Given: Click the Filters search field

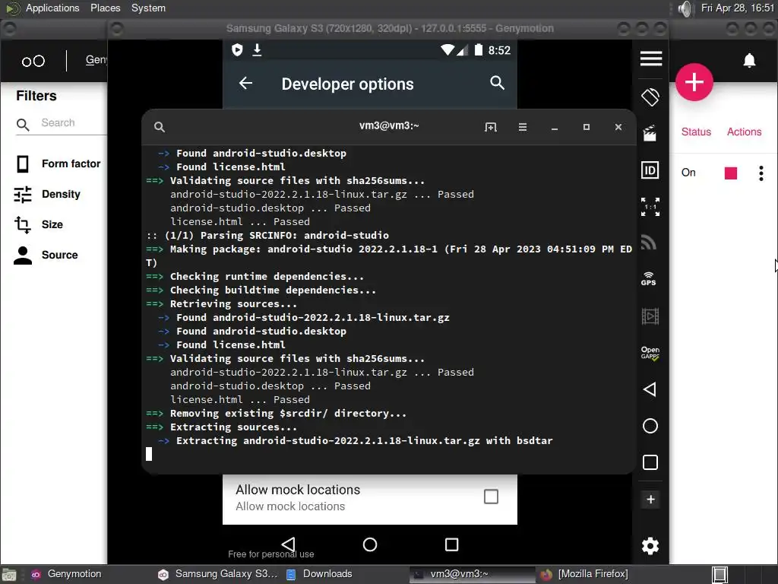Looking at the screenshot, I should tap(62, 123).
